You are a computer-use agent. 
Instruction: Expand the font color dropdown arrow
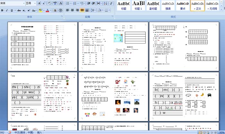pyautogui.click(x=51, y=11)
